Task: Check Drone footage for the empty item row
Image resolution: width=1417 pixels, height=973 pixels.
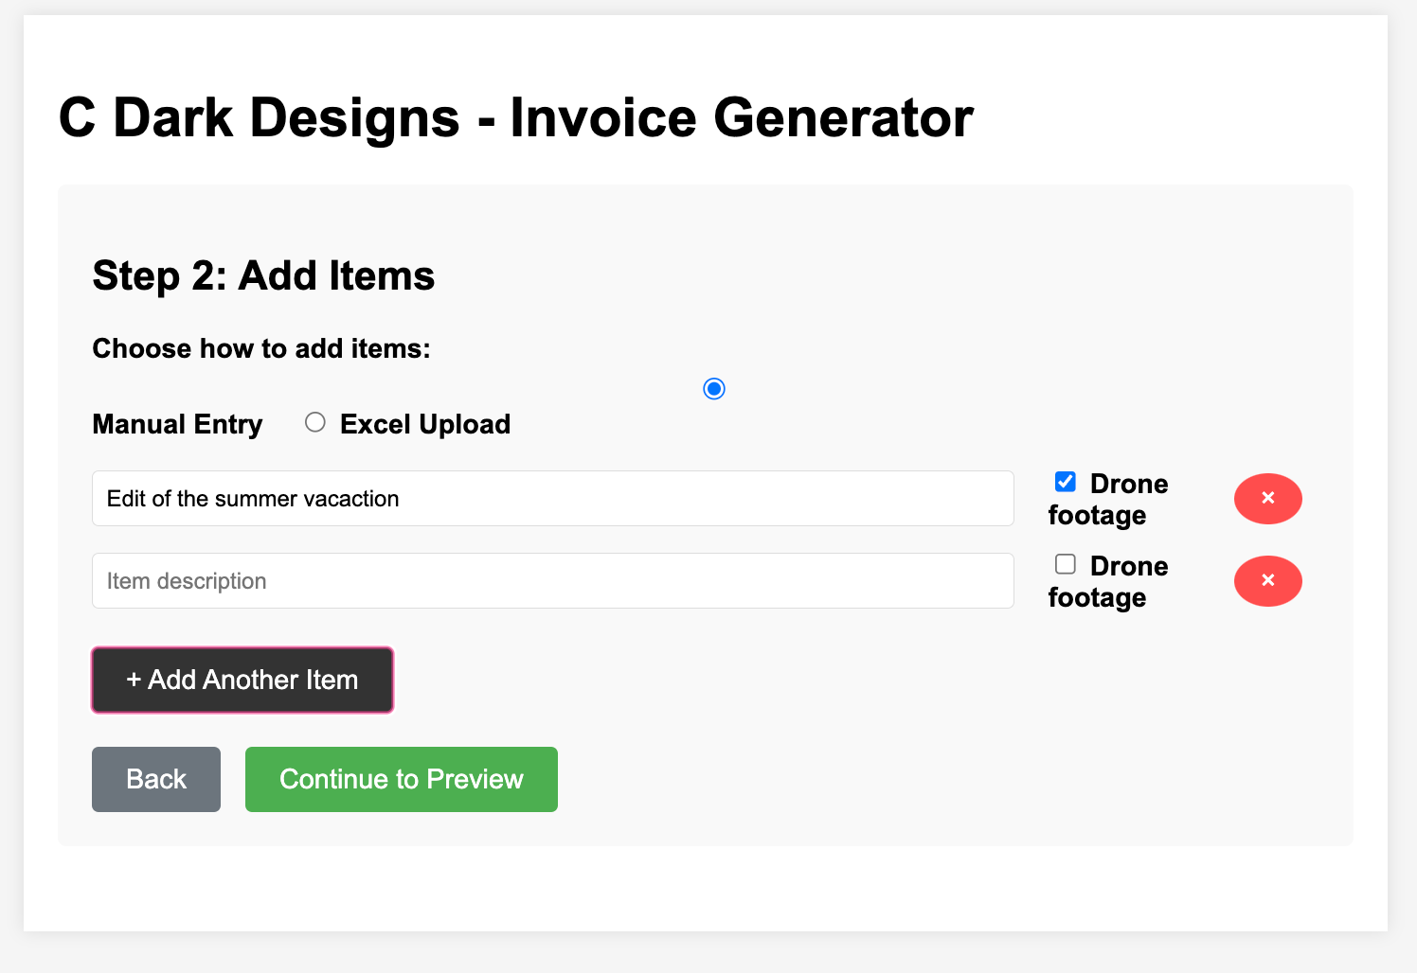Action: 1066,564
